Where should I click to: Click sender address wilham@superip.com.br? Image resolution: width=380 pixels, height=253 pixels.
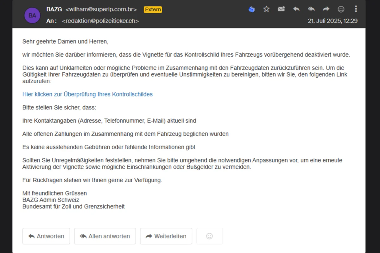[x=101, y=9]
